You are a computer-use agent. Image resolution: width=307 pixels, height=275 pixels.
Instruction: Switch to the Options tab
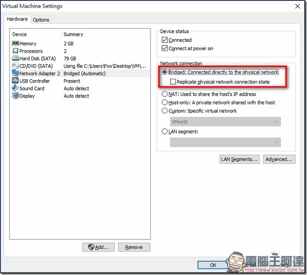tap(41, 20)
